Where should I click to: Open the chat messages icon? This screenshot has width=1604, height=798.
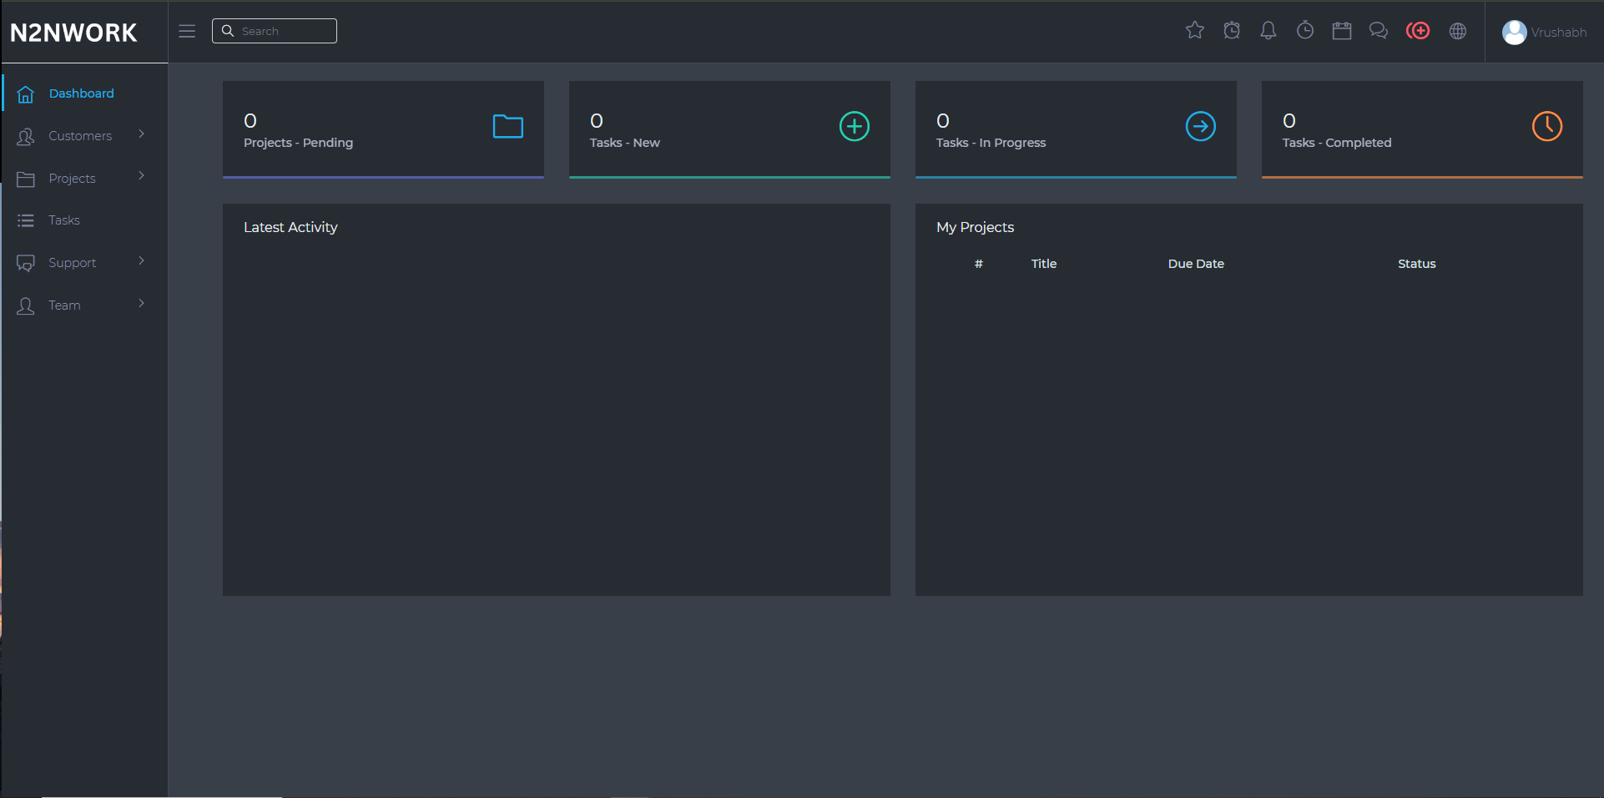tap(1378, 31)
